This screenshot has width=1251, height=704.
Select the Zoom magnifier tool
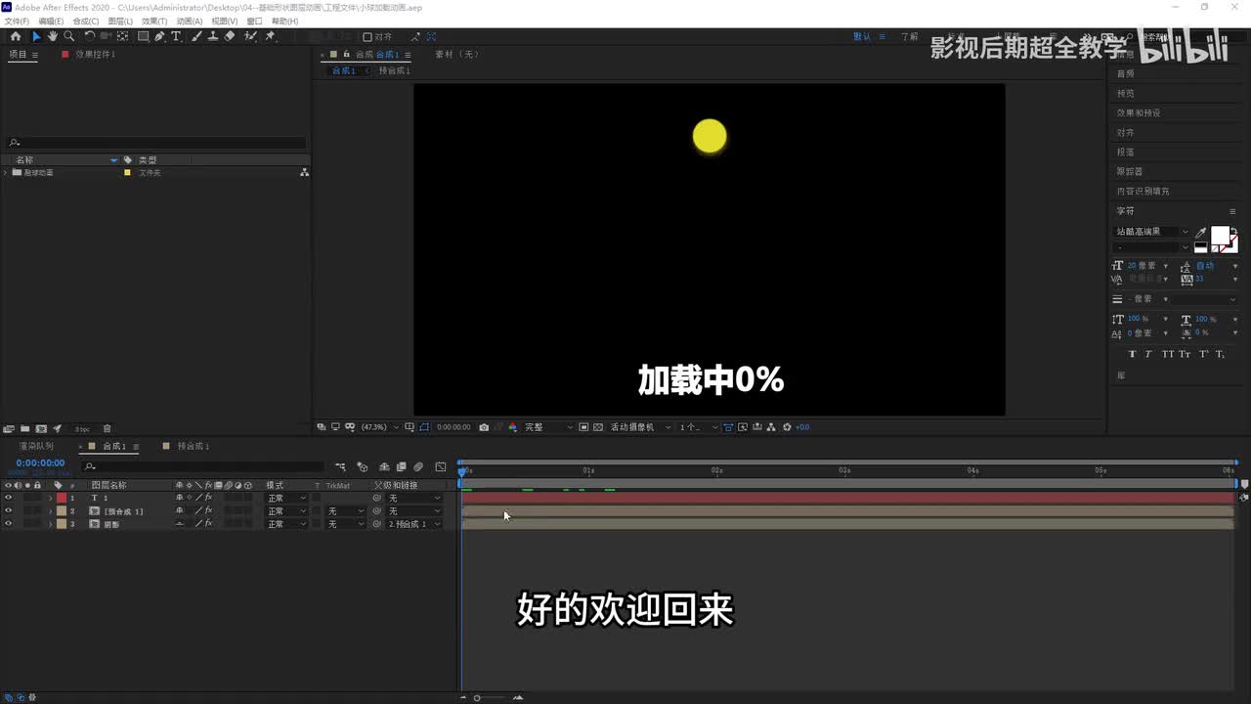coord(68,36)
